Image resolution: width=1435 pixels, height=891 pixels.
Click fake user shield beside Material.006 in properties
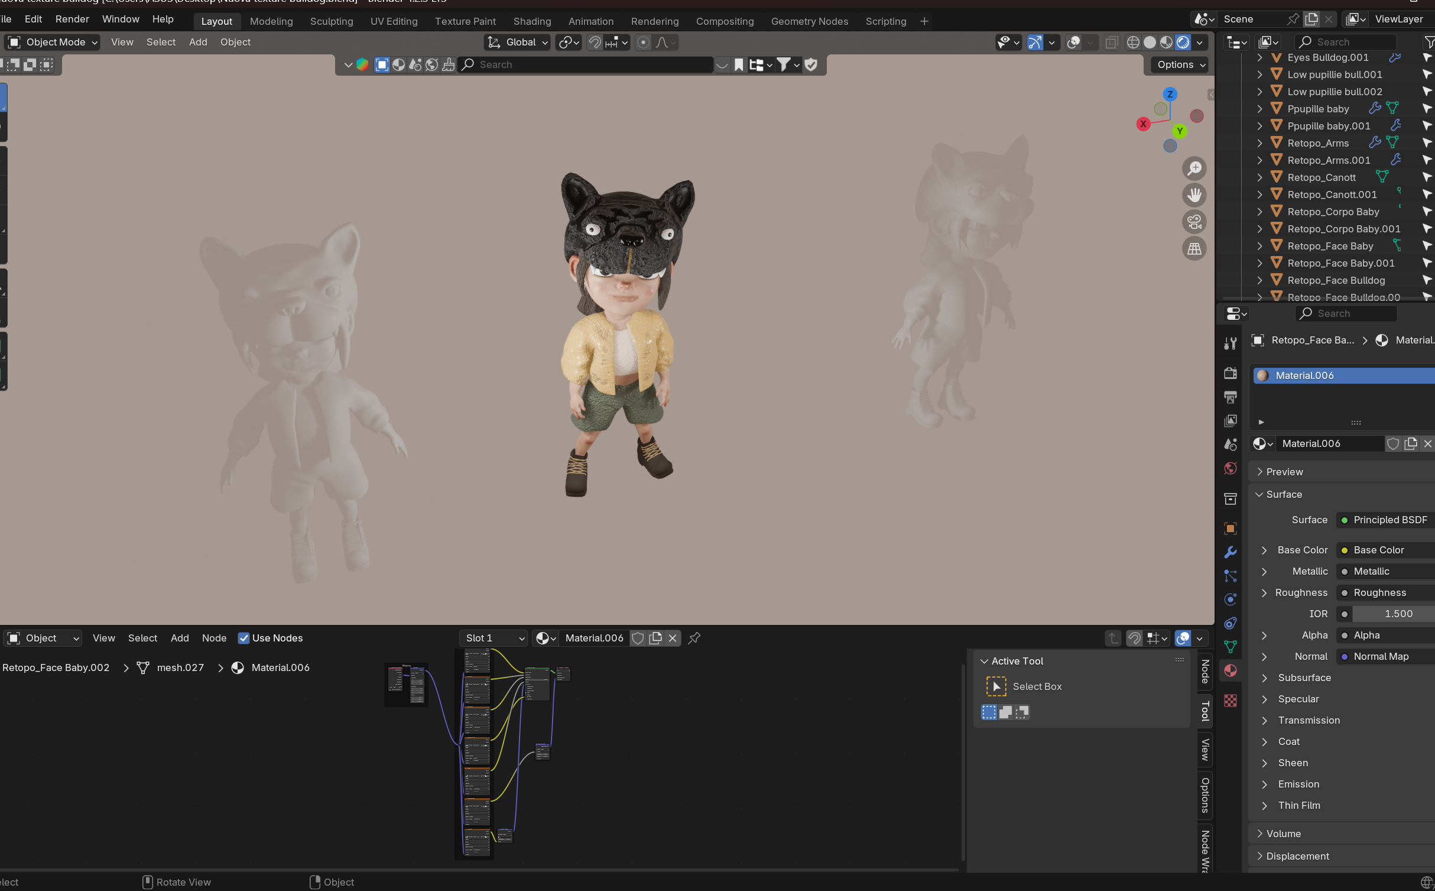(x=1393, y=443)
